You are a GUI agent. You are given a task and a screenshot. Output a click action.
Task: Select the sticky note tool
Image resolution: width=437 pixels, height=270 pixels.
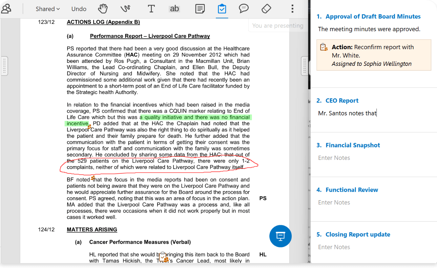200,9
